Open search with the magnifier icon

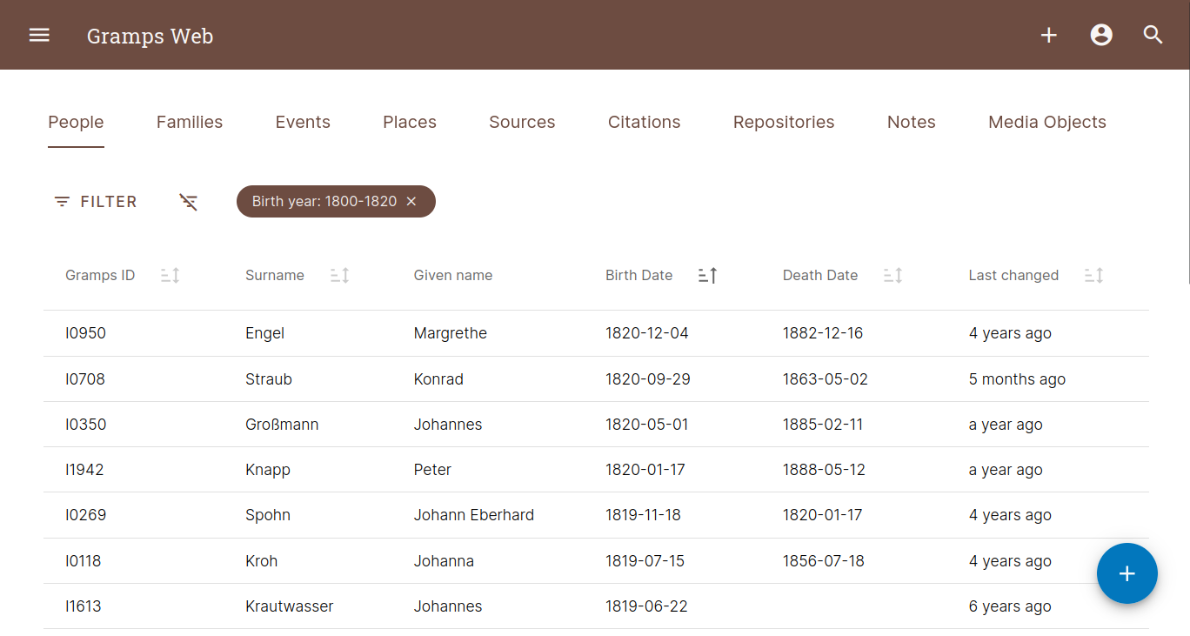1153,35
